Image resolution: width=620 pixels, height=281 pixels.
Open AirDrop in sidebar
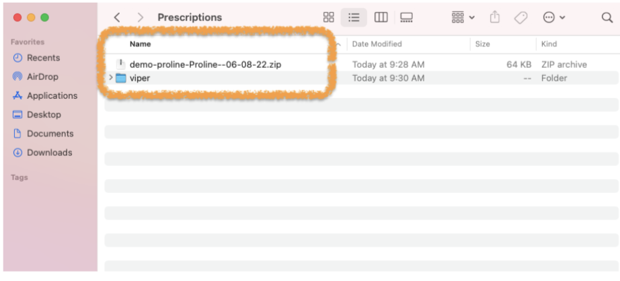point(42,77)
